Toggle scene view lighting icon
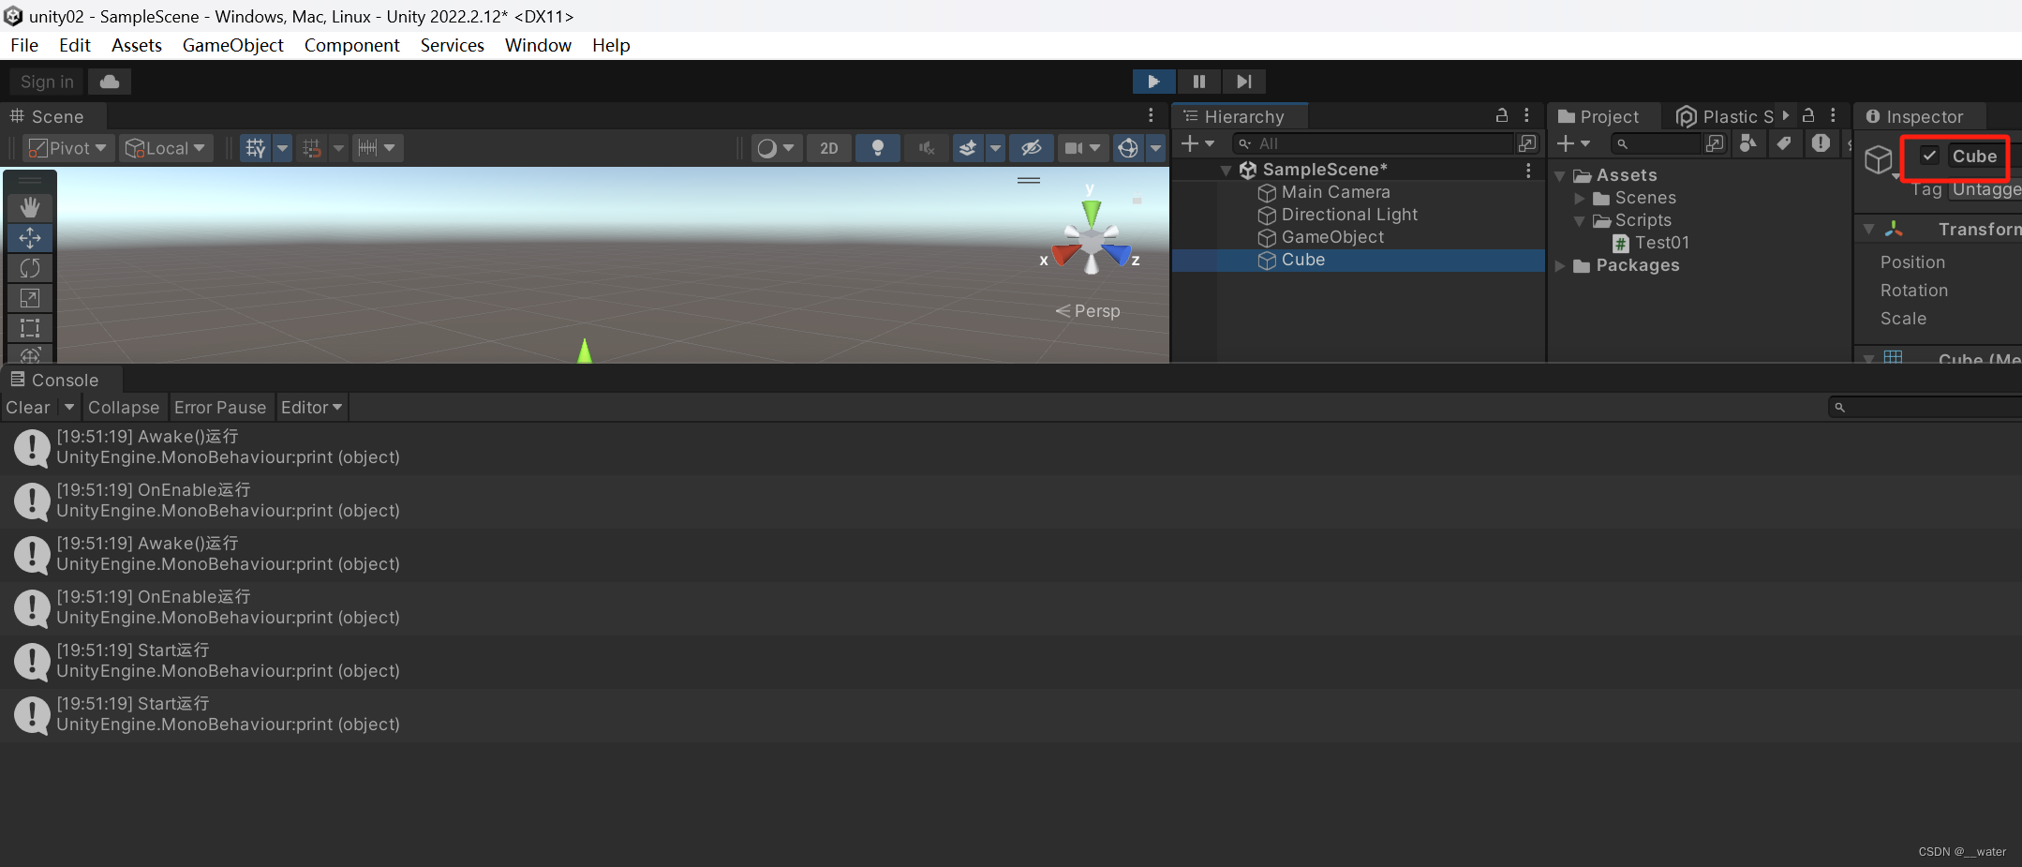Image resolution: width=2022 pixels, height=867 pixels. pyautogui.click(x=877, y=147)
